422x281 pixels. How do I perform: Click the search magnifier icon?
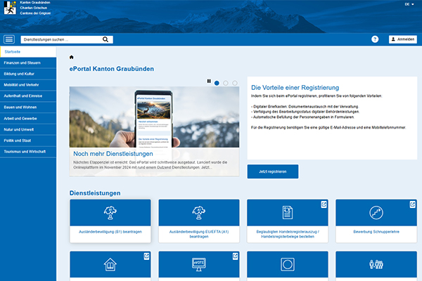point(105,39)
